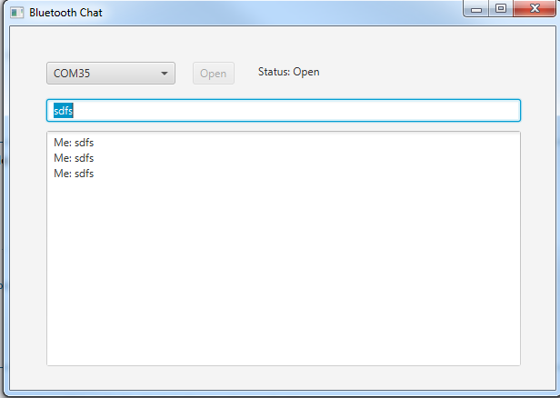Click the Bluetooth Chat app icon in title bar

(16, 13)
